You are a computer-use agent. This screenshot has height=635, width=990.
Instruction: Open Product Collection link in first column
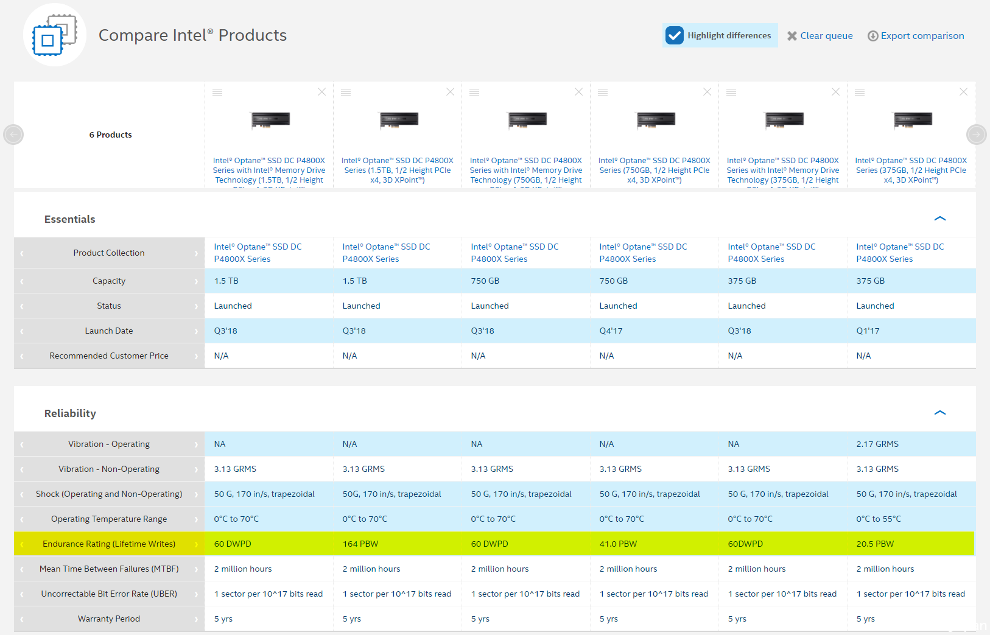258,253
